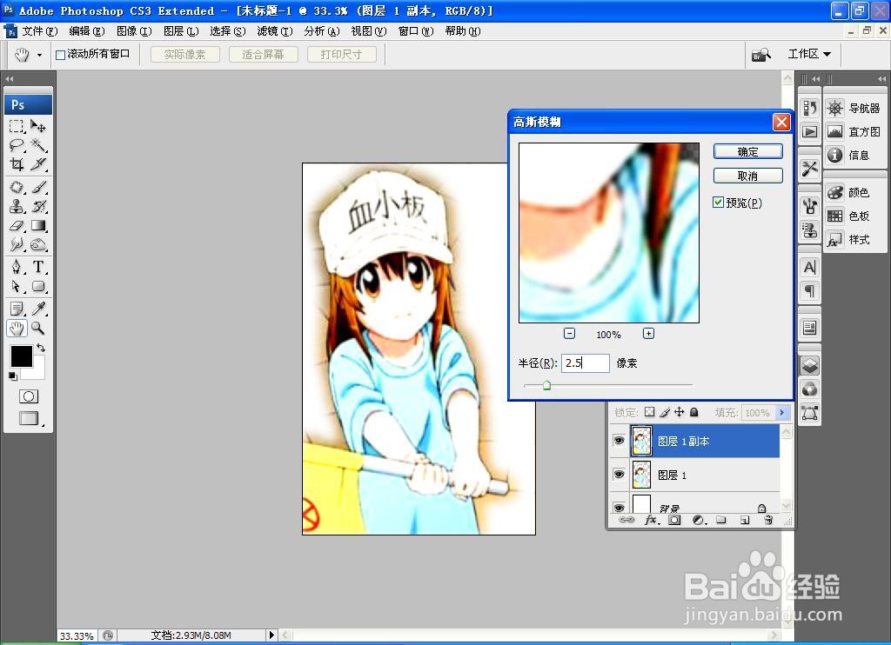Select the Brush tool

[x=38, y=187]
